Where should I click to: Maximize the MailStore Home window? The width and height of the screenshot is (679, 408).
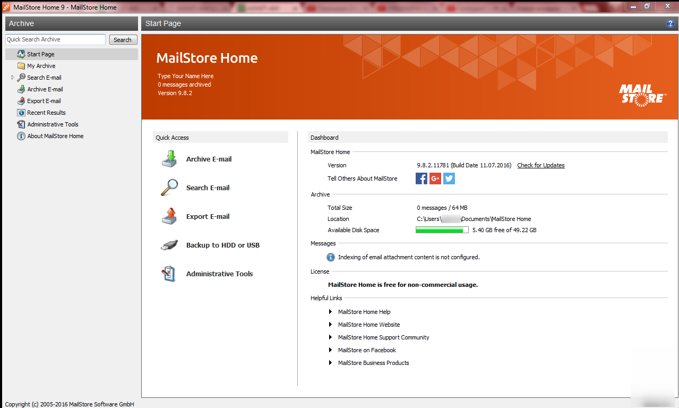[647, 6]
